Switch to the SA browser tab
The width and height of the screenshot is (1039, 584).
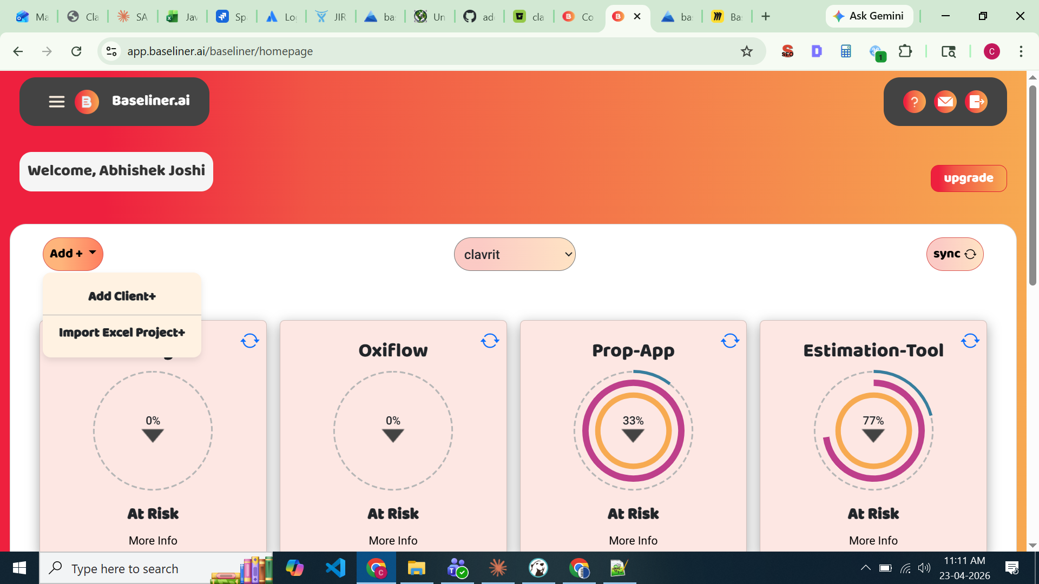pyautogui.click(x=133, y=17)
